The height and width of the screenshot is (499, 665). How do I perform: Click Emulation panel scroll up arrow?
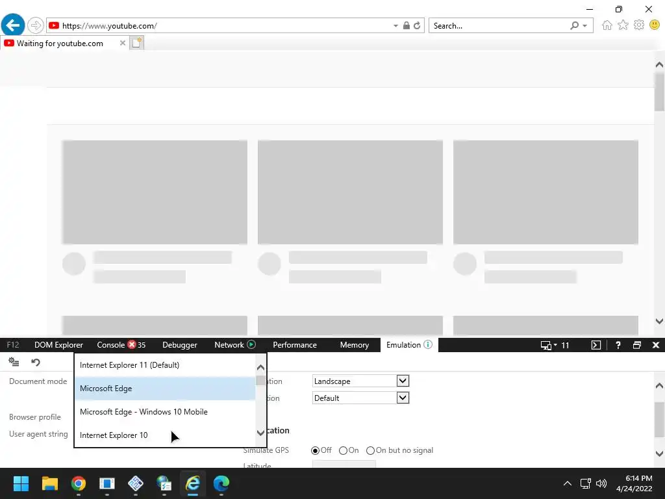click(x=659, y=386)
